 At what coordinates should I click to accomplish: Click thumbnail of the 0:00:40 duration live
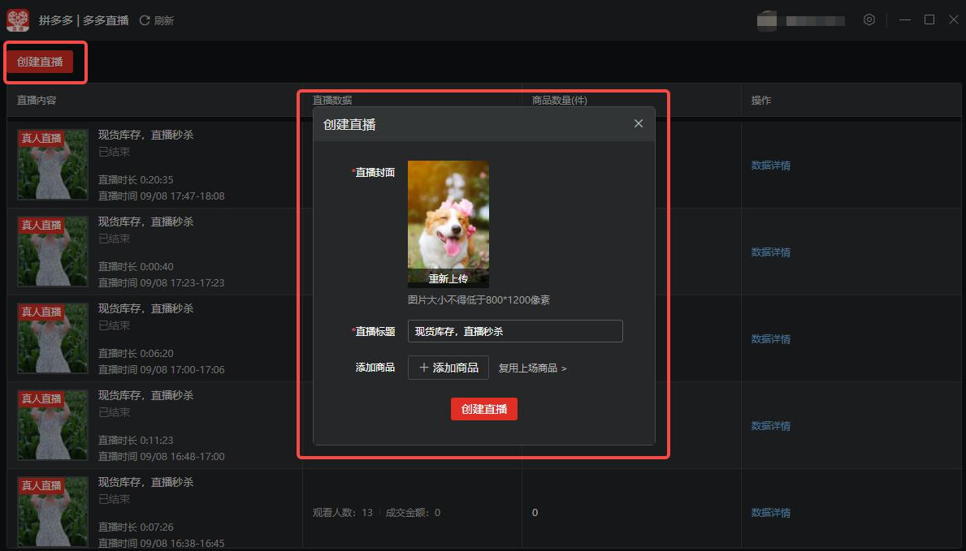(x=53, y=252)
